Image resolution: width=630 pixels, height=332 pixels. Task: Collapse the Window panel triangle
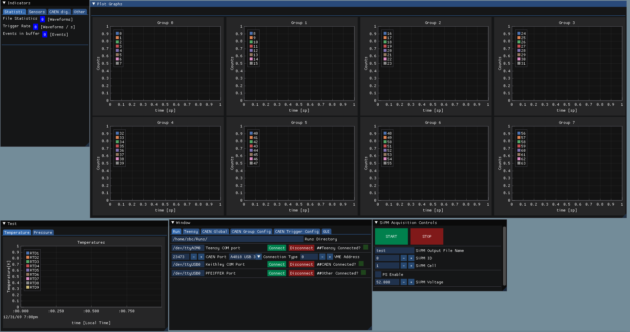click(173, 223)
